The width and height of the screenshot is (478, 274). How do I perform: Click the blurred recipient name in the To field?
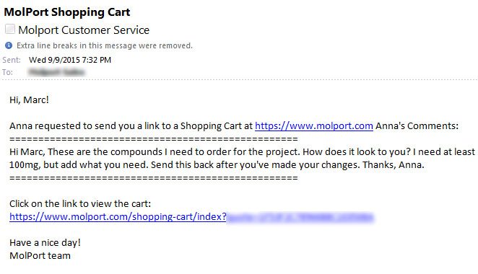pos(57,72)
